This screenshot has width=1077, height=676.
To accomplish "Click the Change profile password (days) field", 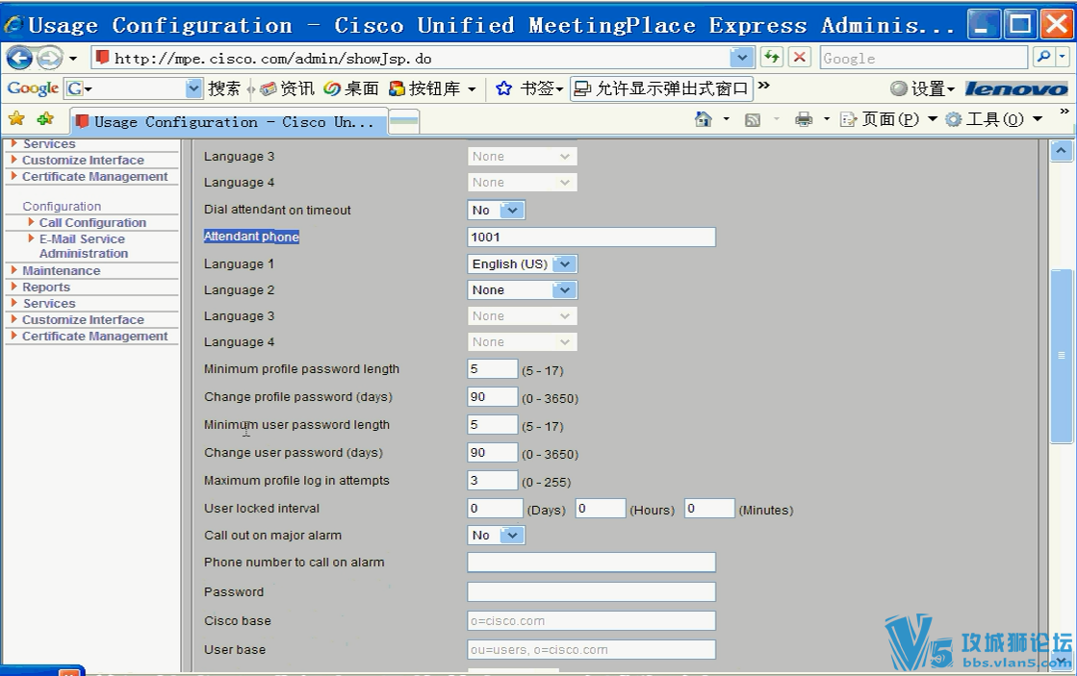I will pyautogui.click(x=492, y=397).
